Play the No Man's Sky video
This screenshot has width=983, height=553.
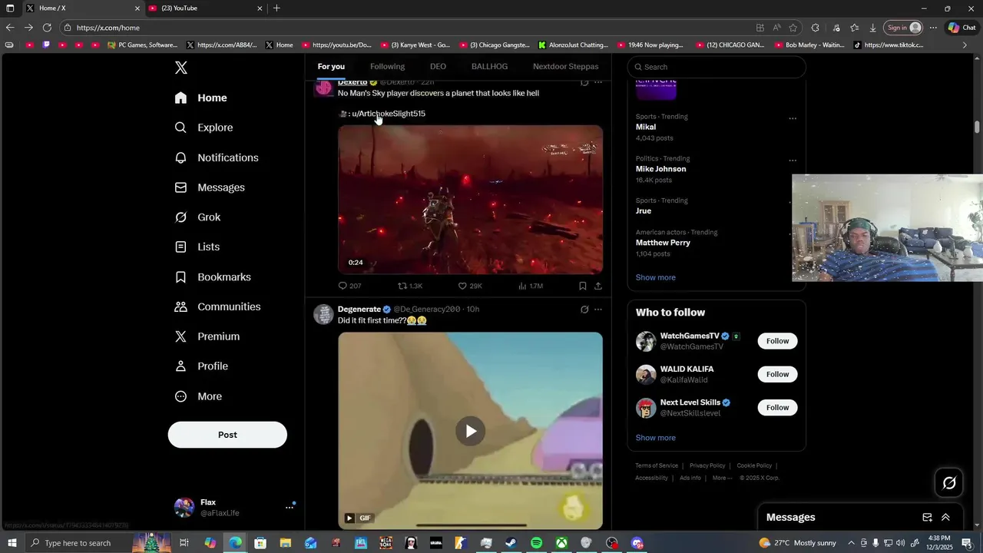pyautogui.click(x=470, y=200)
